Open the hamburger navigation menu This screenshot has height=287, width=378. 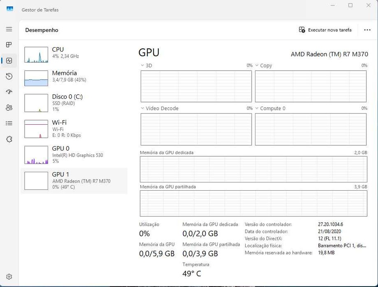[9, 30]
